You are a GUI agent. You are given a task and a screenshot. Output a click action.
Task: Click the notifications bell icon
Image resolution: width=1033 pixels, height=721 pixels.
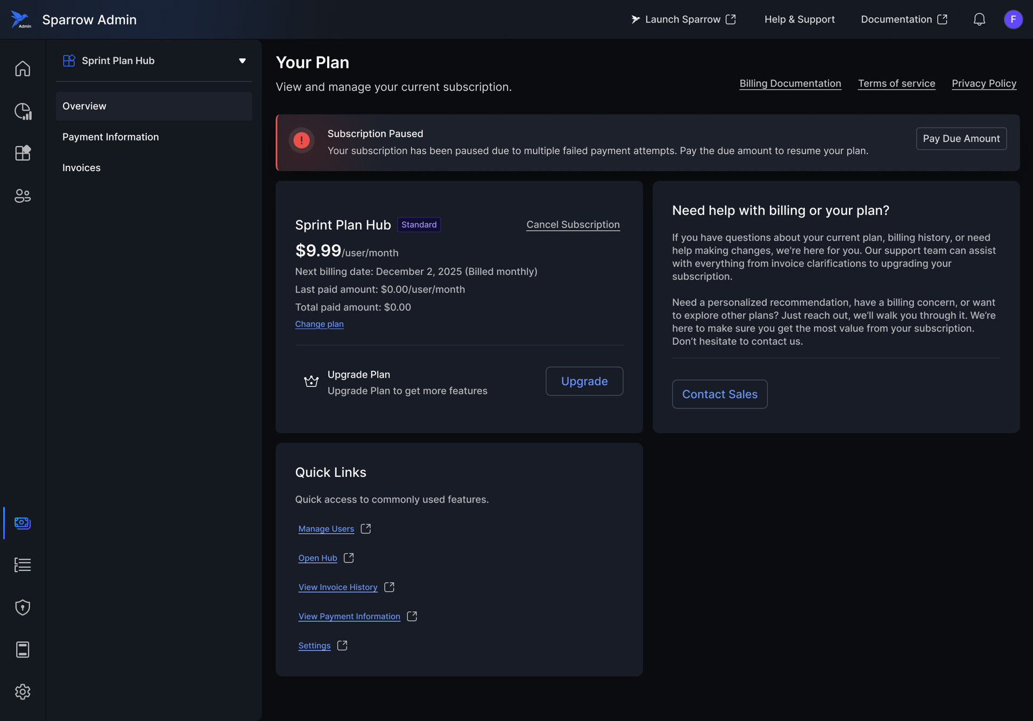tap(979, 19)
